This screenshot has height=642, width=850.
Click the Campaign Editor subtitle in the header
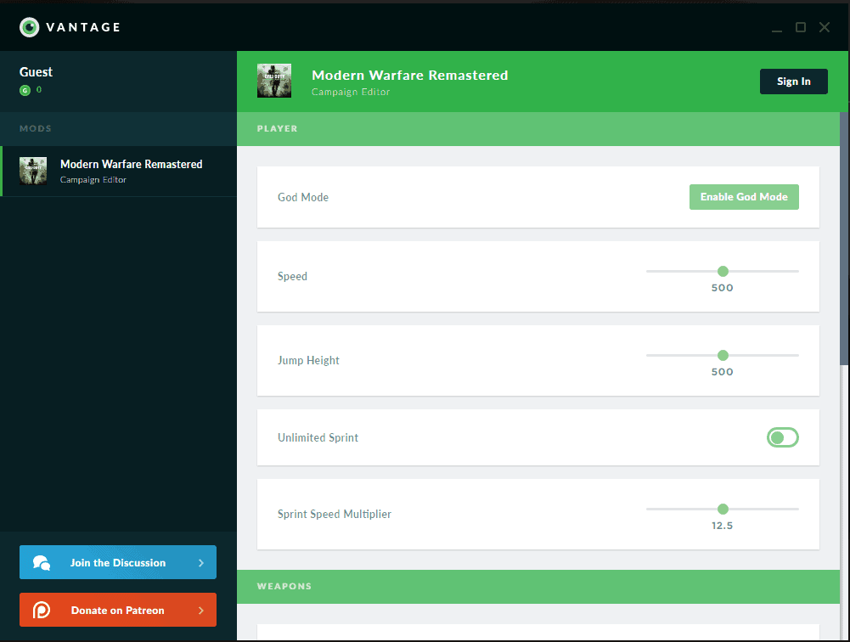351,93
